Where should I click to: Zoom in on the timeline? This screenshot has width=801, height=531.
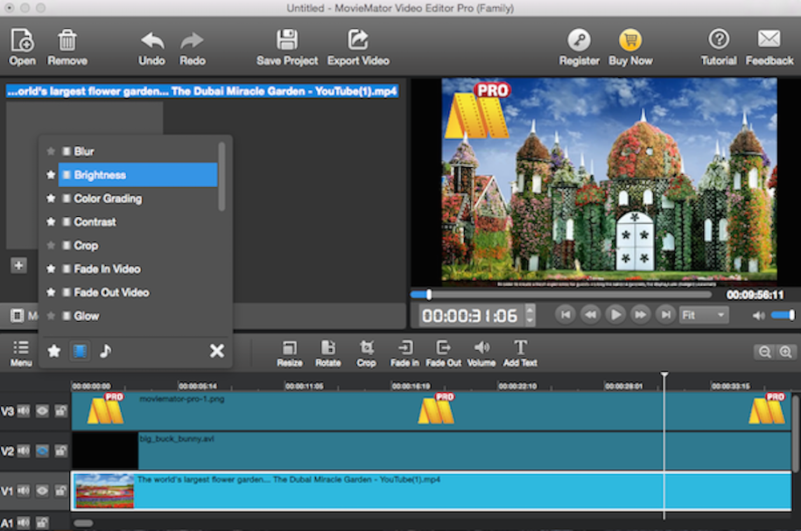tap(786, 351)
